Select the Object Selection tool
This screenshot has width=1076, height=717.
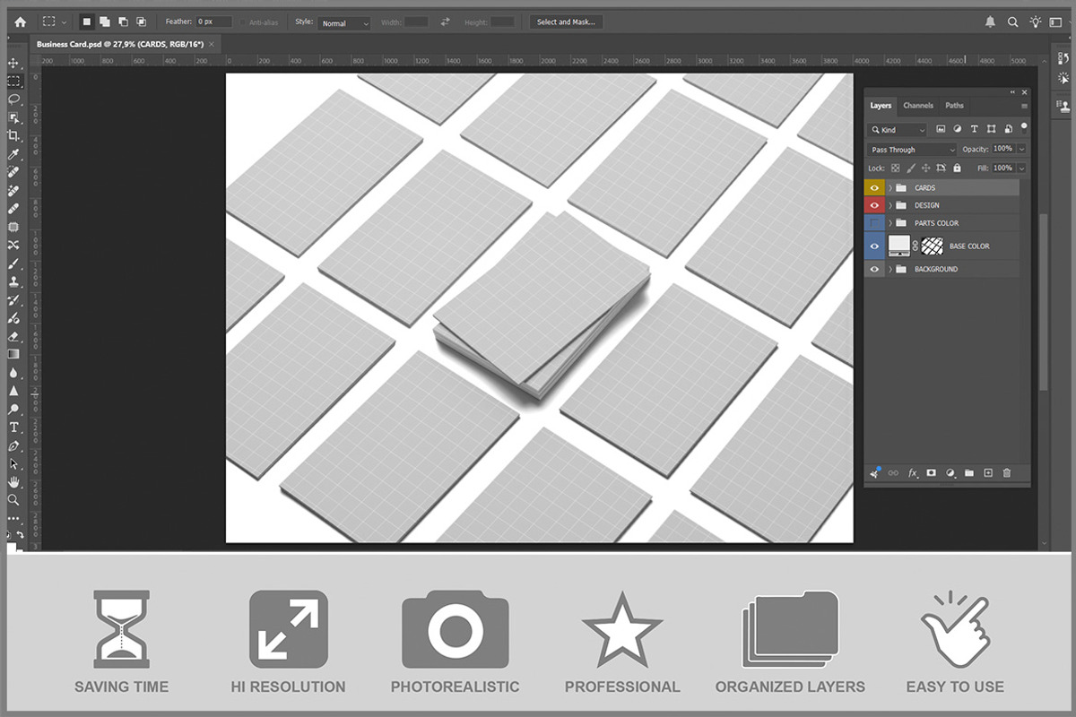[x=13, y=117]
